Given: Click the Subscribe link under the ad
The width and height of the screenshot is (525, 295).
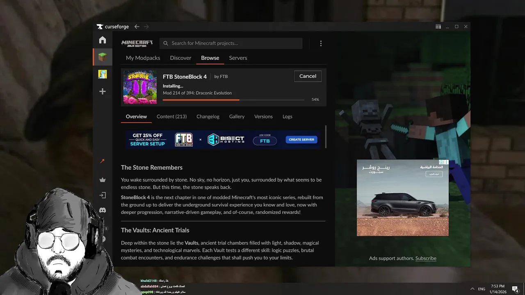Looking at the screenshot, I should (426, 258).
